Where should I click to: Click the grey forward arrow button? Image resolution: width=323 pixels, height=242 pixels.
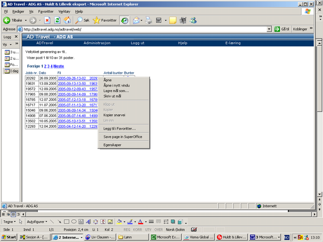[x=33, y=21]
